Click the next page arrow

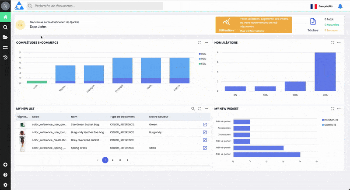[x=127, y=160]
